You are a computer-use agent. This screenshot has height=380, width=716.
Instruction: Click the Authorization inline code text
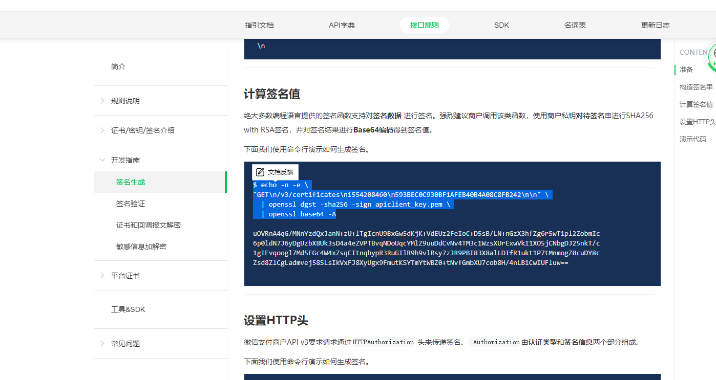click(x=496, y=342)
